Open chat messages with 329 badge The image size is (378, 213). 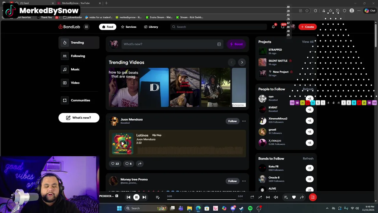[x=283, y=27]
